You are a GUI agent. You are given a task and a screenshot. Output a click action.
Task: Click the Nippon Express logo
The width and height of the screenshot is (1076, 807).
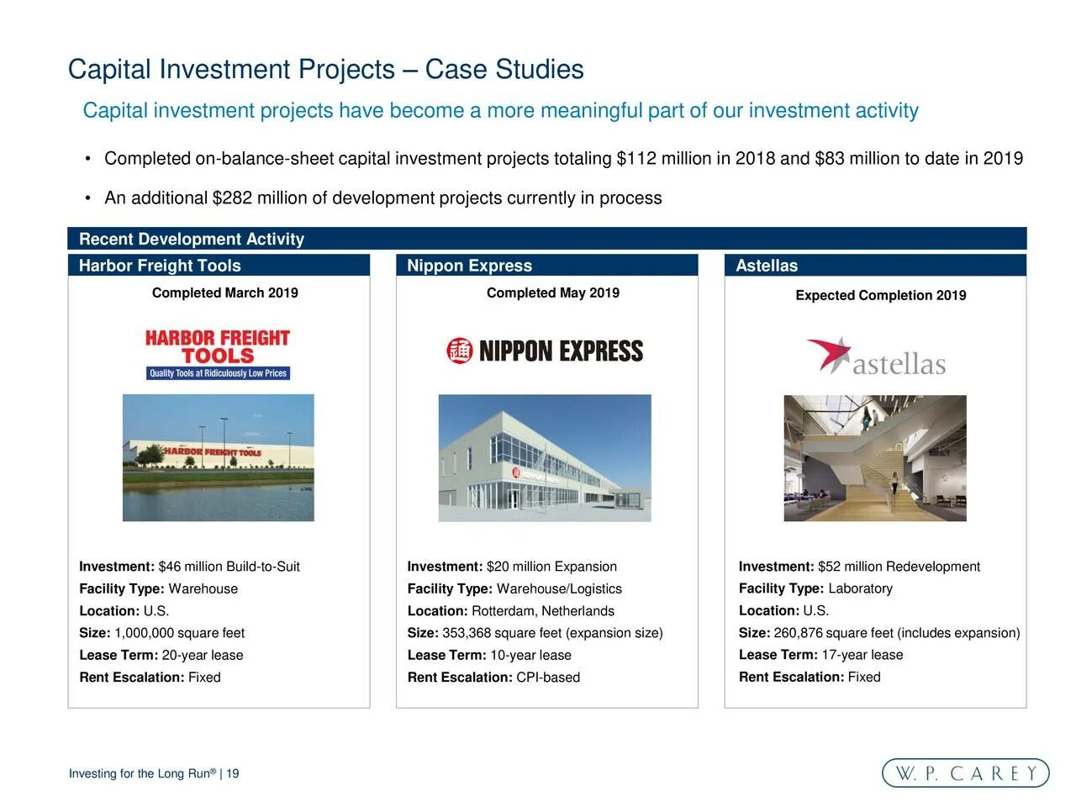click(545, 351)
